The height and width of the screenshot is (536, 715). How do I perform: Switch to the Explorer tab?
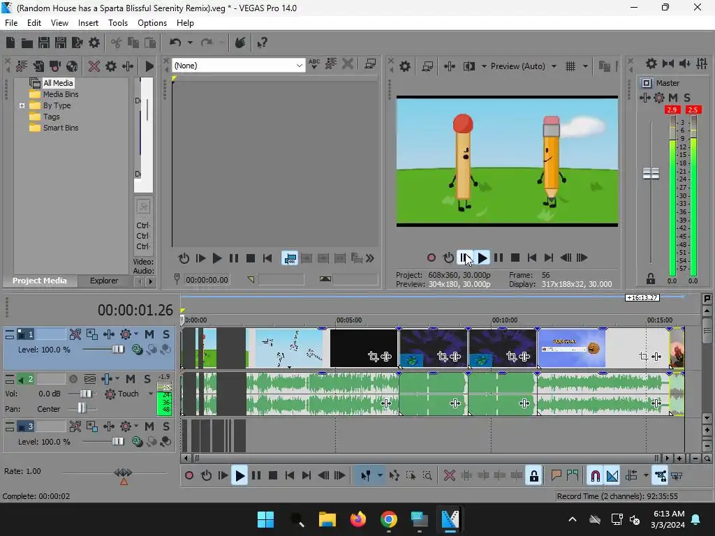(x=104, y=281)
